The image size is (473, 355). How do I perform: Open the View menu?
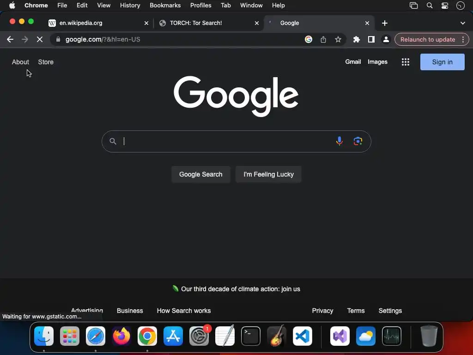click(103, 6)
